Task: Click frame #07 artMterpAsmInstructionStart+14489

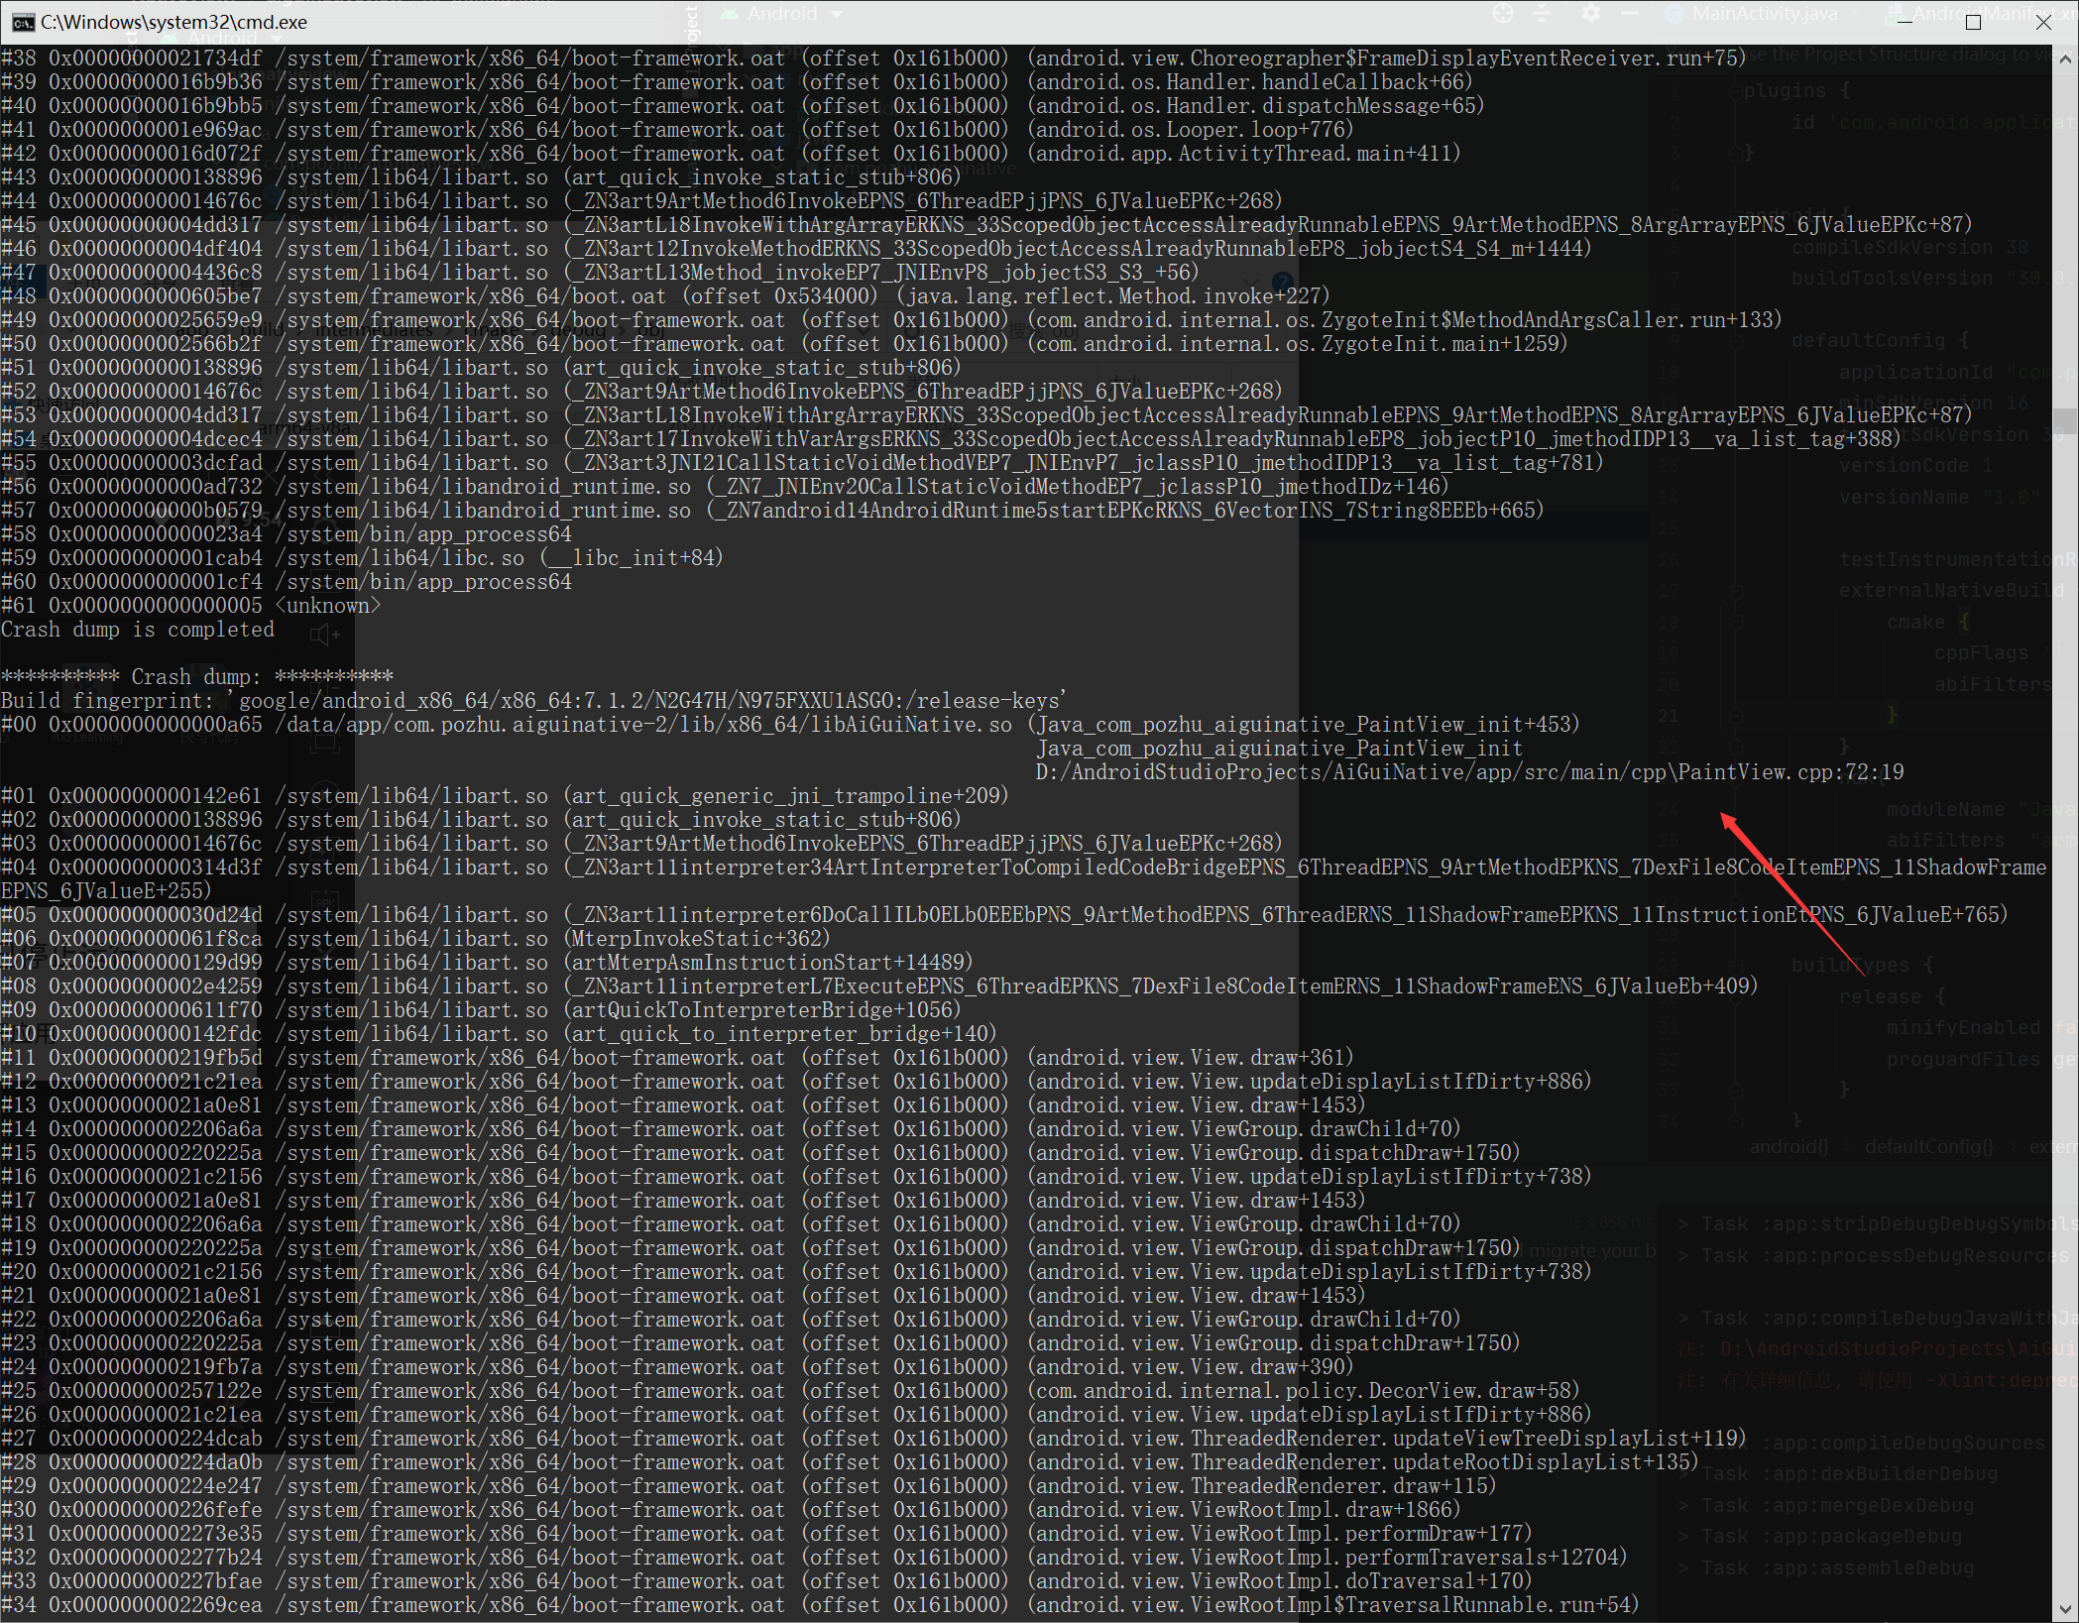Action: [487, 963]
